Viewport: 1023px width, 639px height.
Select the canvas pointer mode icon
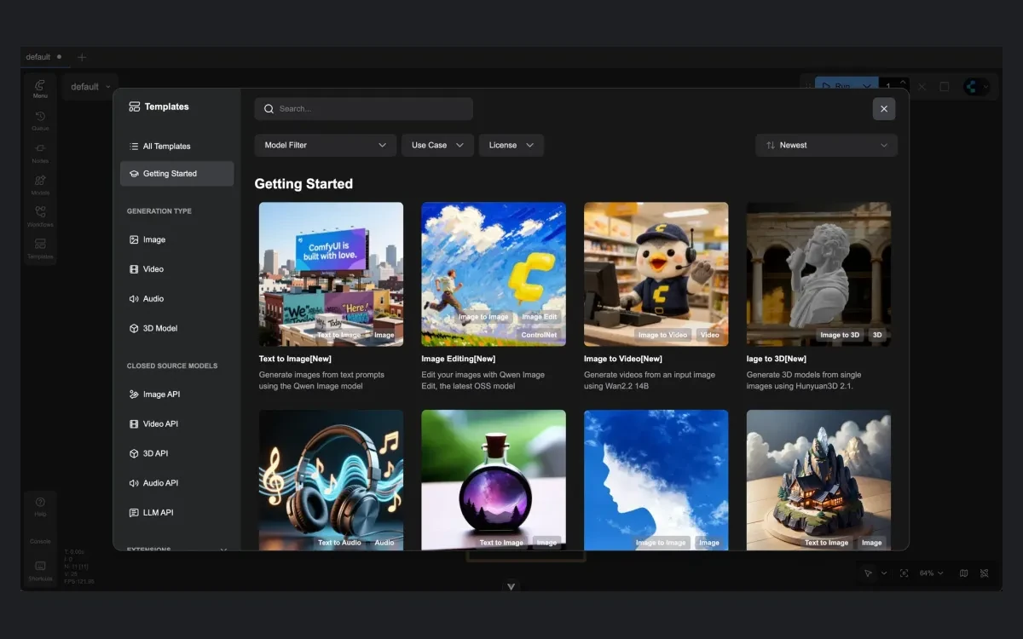pos(868,573)
